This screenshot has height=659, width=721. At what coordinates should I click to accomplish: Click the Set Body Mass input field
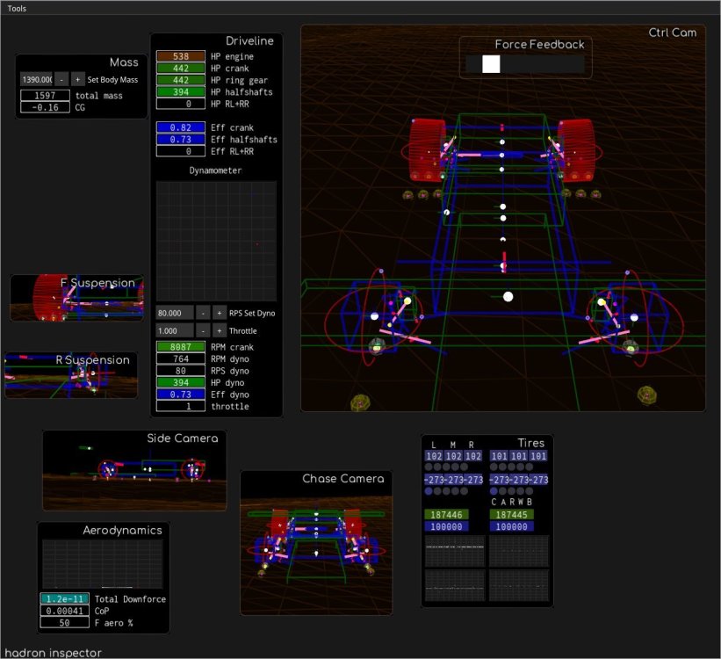tap(37, 80)
